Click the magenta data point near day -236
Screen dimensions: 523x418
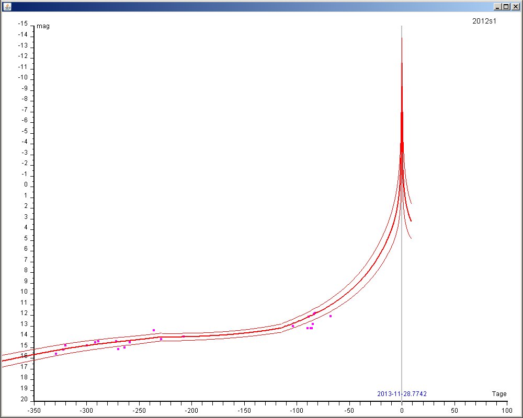tap(154, 330)
